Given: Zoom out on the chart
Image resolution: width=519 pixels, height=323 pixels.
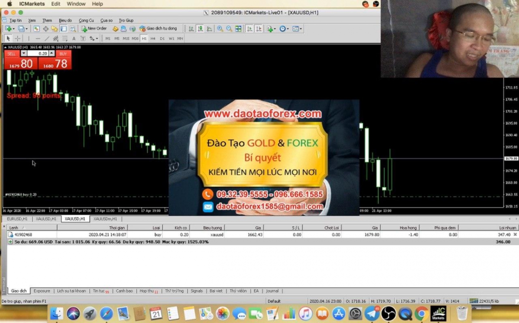Looking at the screenshot, I should click(x=229, y=29).
